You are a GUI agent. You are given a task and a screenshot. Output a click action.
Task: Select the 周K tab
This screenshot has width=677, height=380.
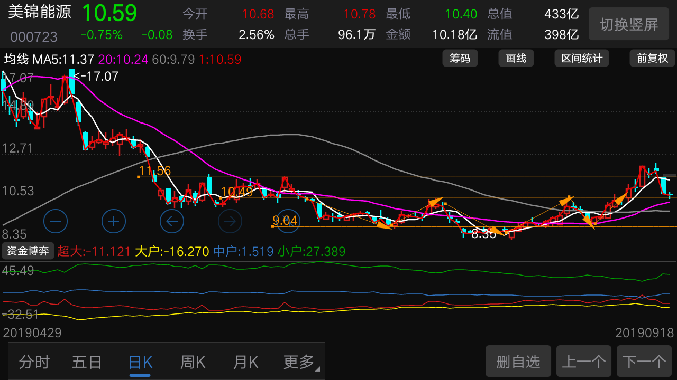click(x=193, y=362)
